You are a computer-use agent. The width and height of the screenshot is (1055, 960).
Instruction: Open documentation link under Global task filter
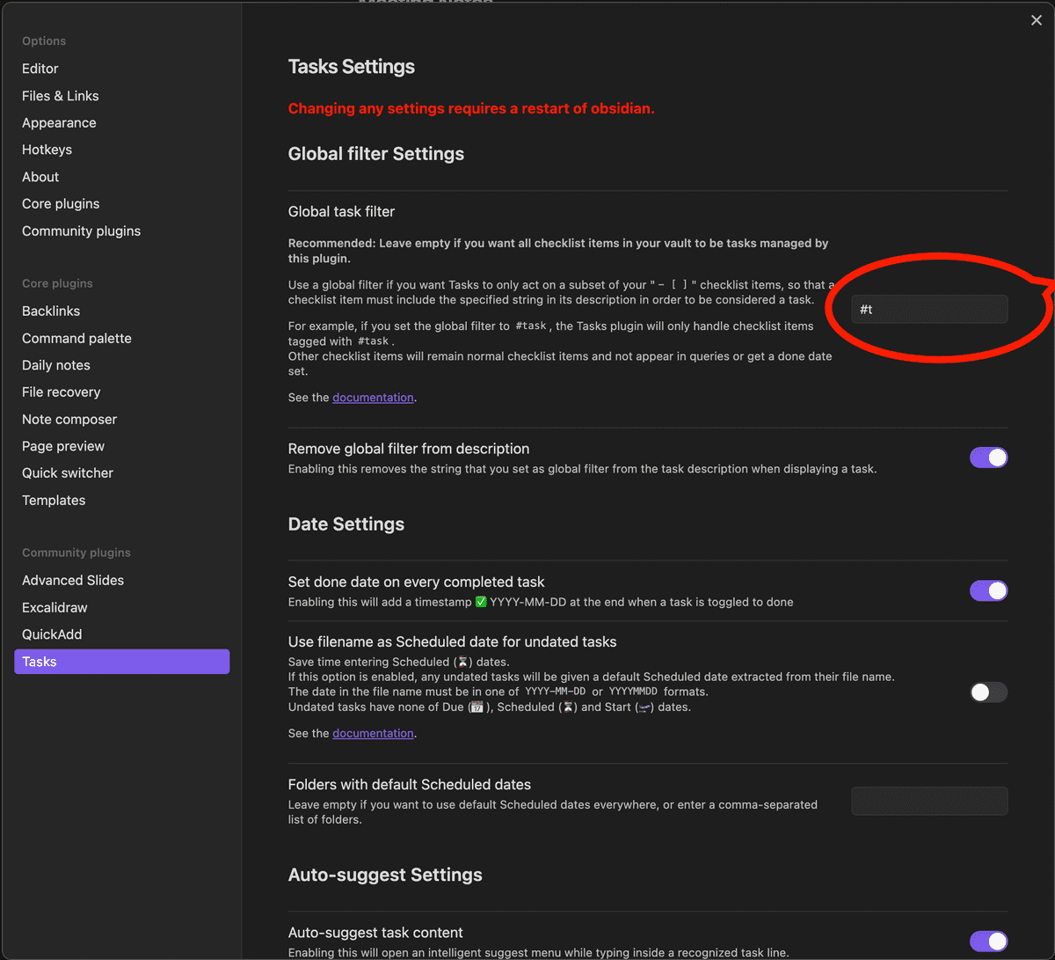pyautogui.click(x=373, y=398)
